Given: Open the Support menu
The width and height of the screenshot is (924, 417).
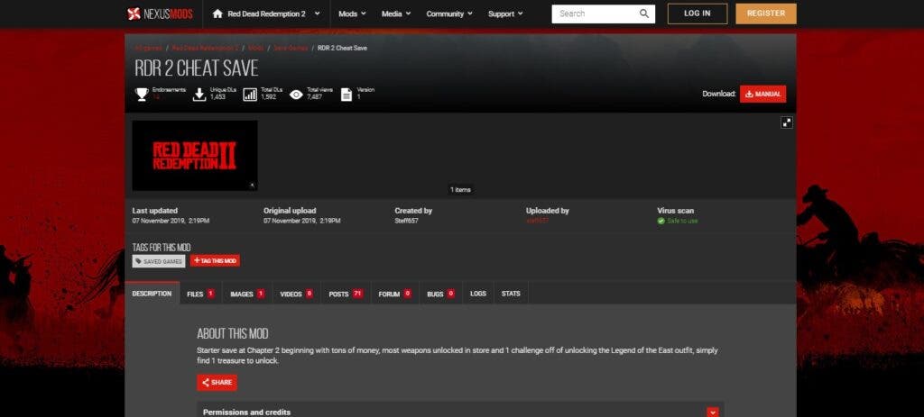Looking at the screenshot, I should (505, 14).
